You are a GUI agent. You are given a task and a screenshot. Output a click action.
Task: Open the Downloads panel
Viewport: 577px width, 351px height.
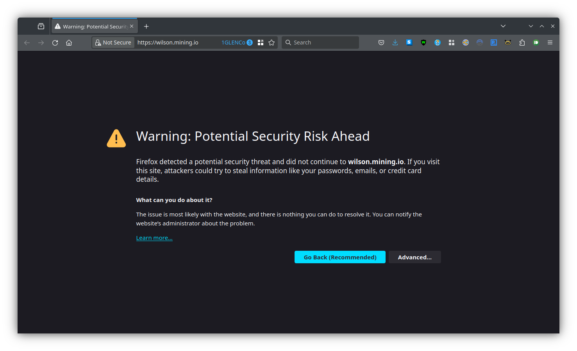[x=395, y=43]
